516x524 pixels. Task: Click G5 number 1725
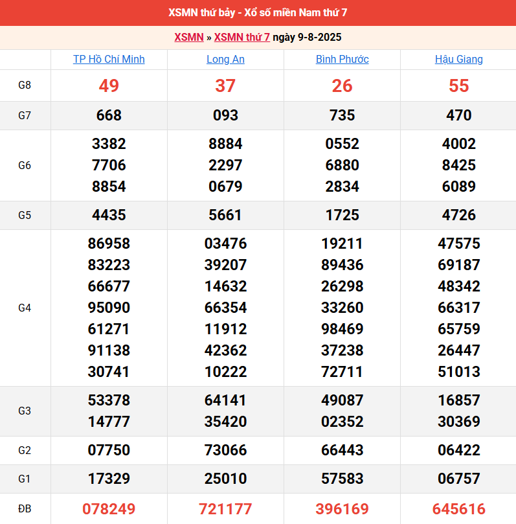coord(342,215)
